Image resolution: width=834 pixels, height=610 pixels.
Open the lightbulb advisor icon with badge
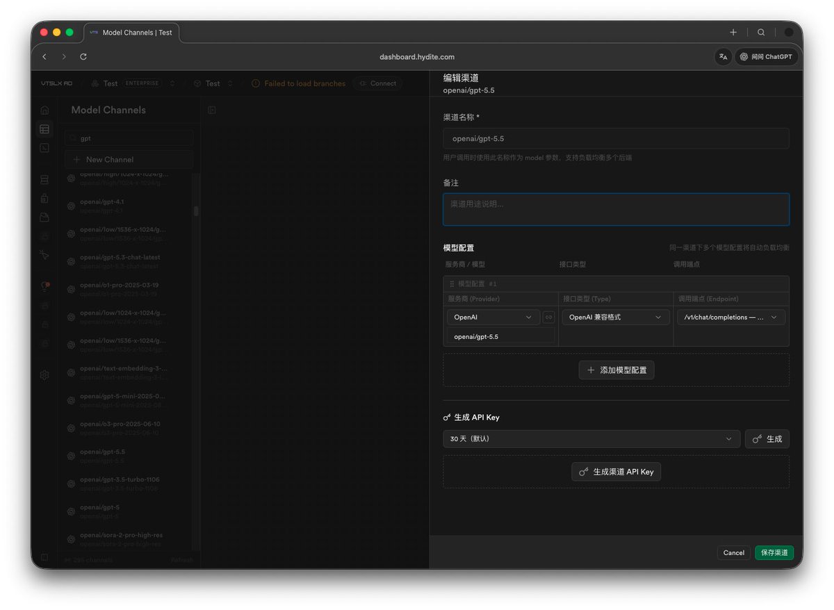(44, 286)
